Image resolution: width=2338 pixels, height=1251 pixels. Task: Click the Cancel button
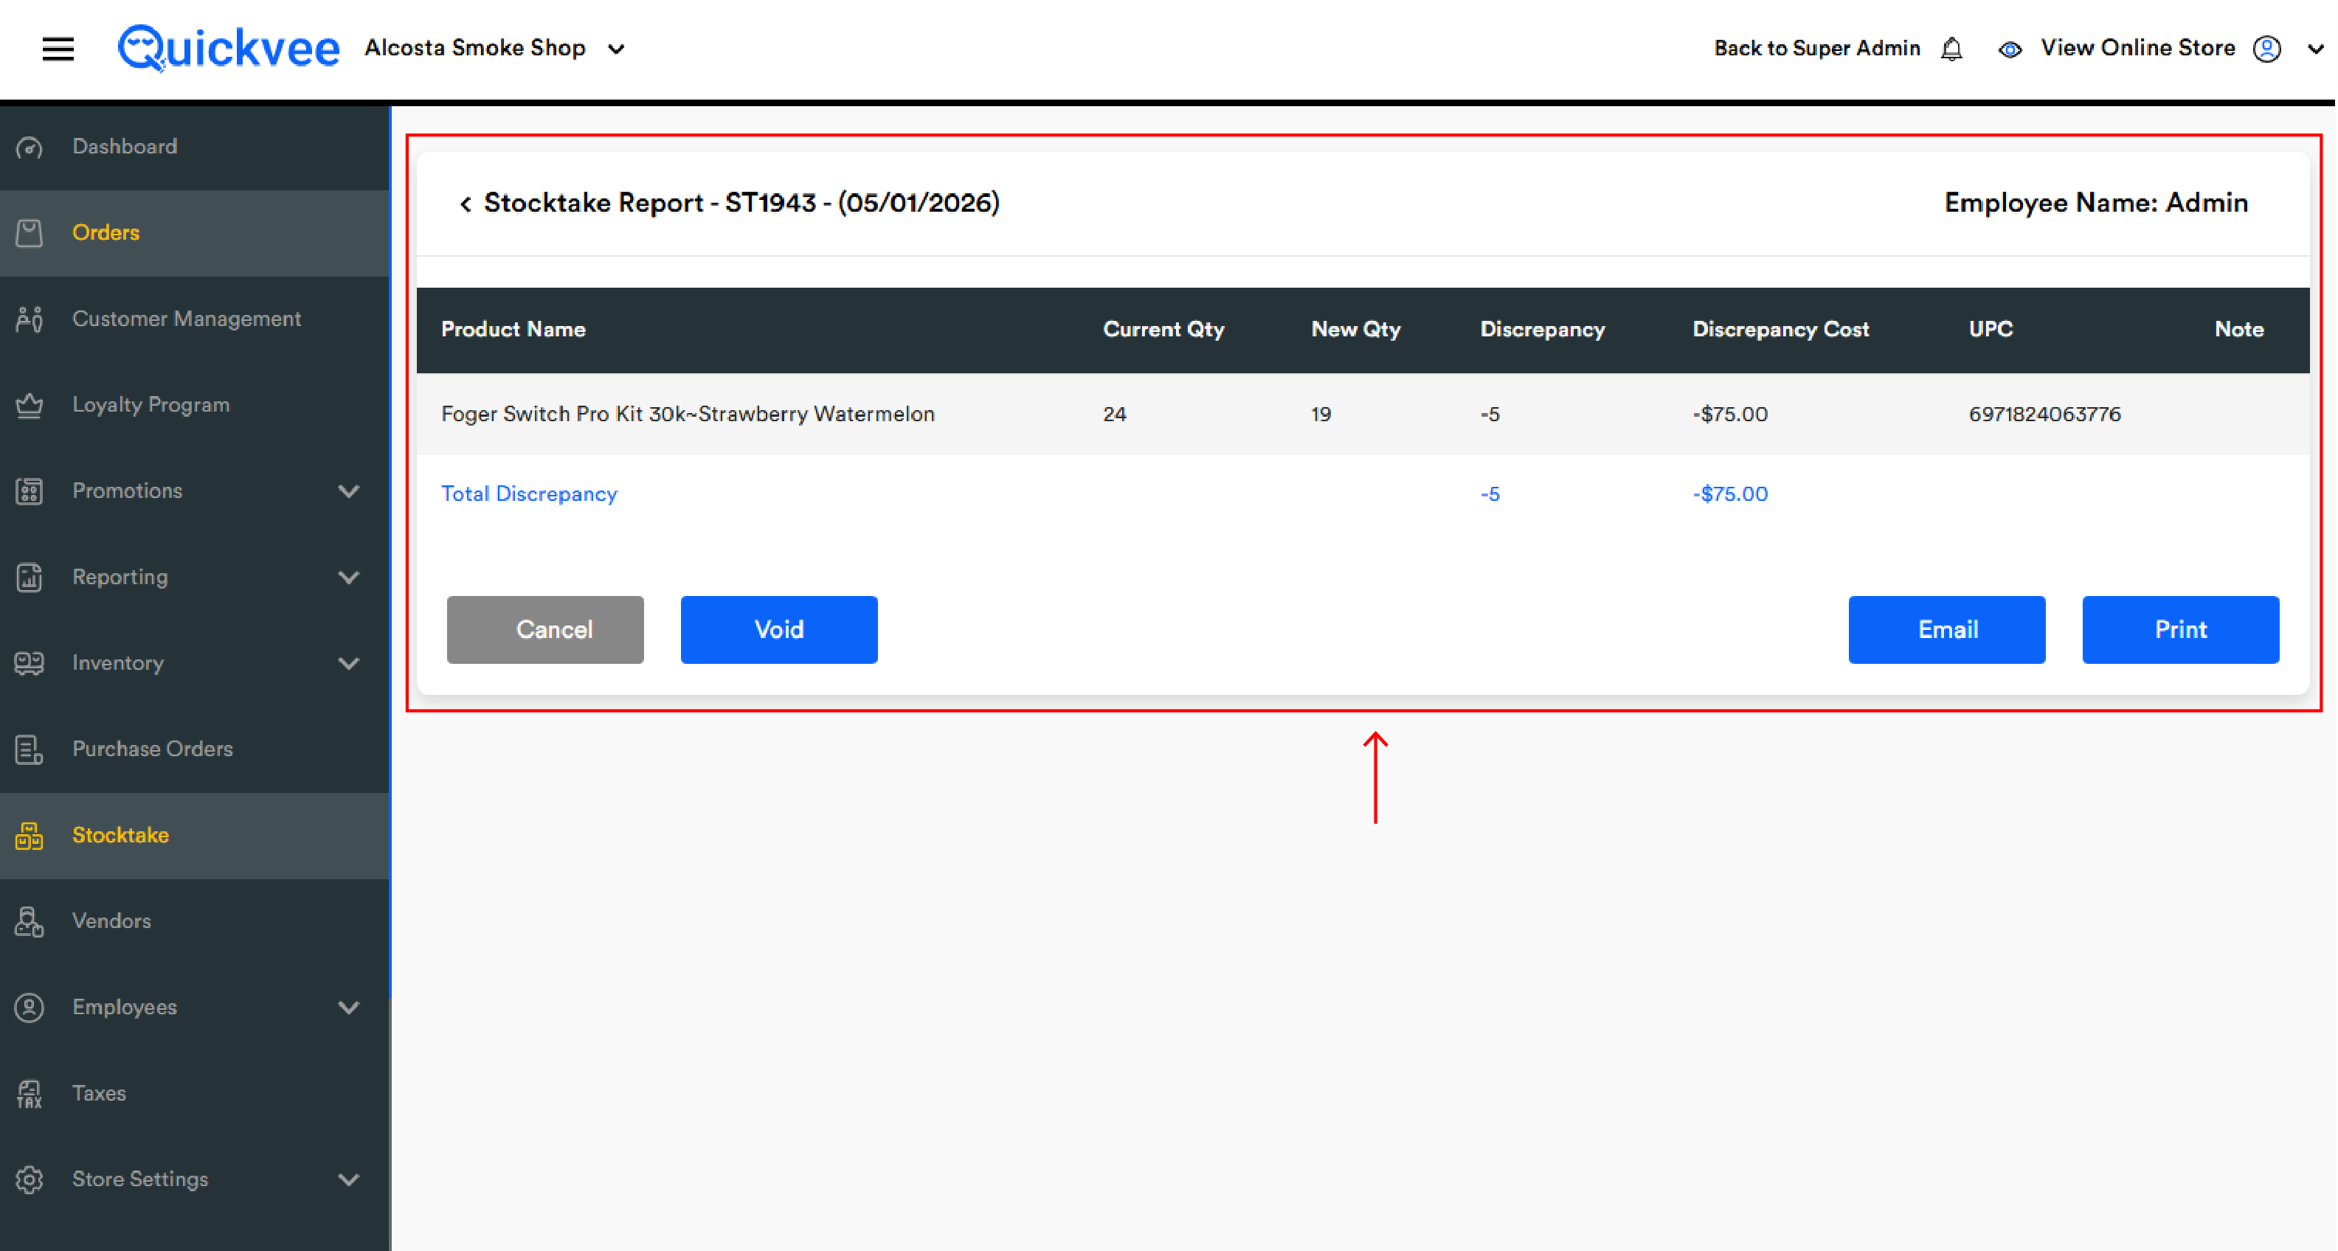pos(545,630)
